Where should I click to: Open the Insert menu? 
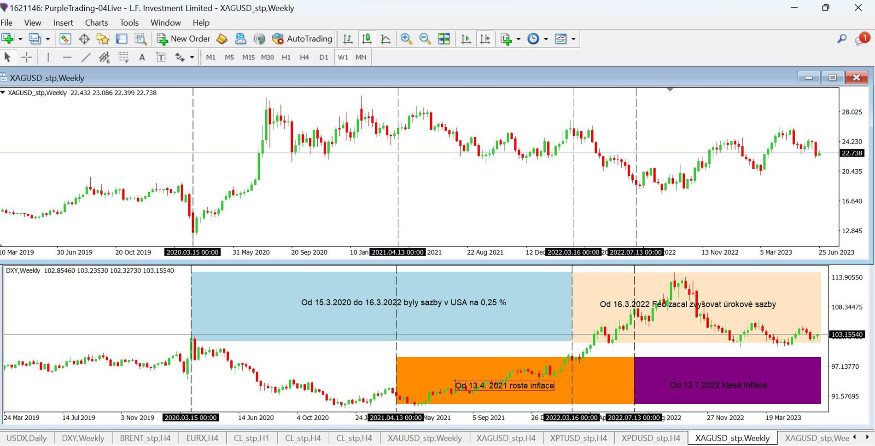click(x=63, y=23)
